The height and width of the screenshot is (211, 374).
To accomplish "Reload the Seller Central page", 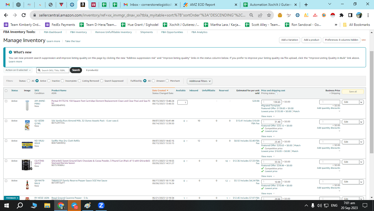I will click(x=24, y=15).
